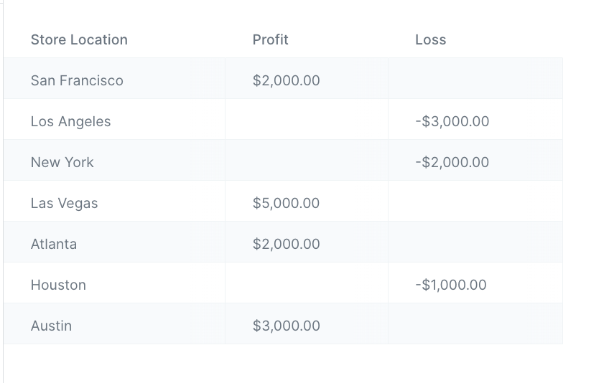Select the Las Vegas store cell
Viewport: 609px width, 383px height.
coord(64,204)
